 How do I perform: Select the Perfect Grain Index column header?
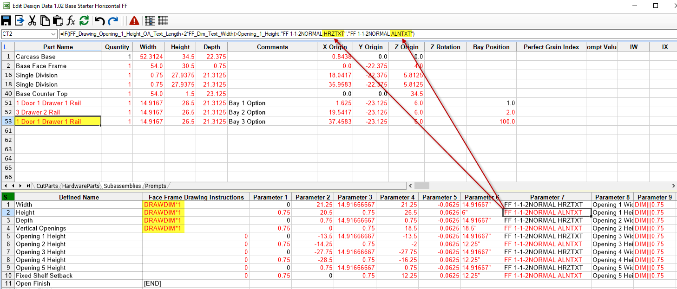tap(551, 47)
